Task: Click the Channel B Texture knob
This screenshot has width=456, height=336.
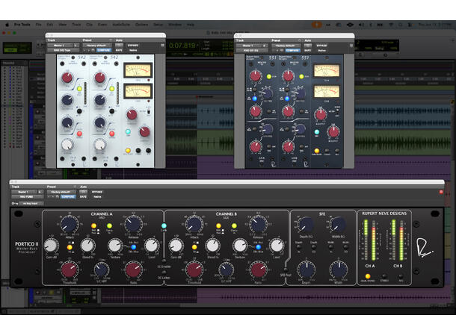Action: (x=240, y=246)
